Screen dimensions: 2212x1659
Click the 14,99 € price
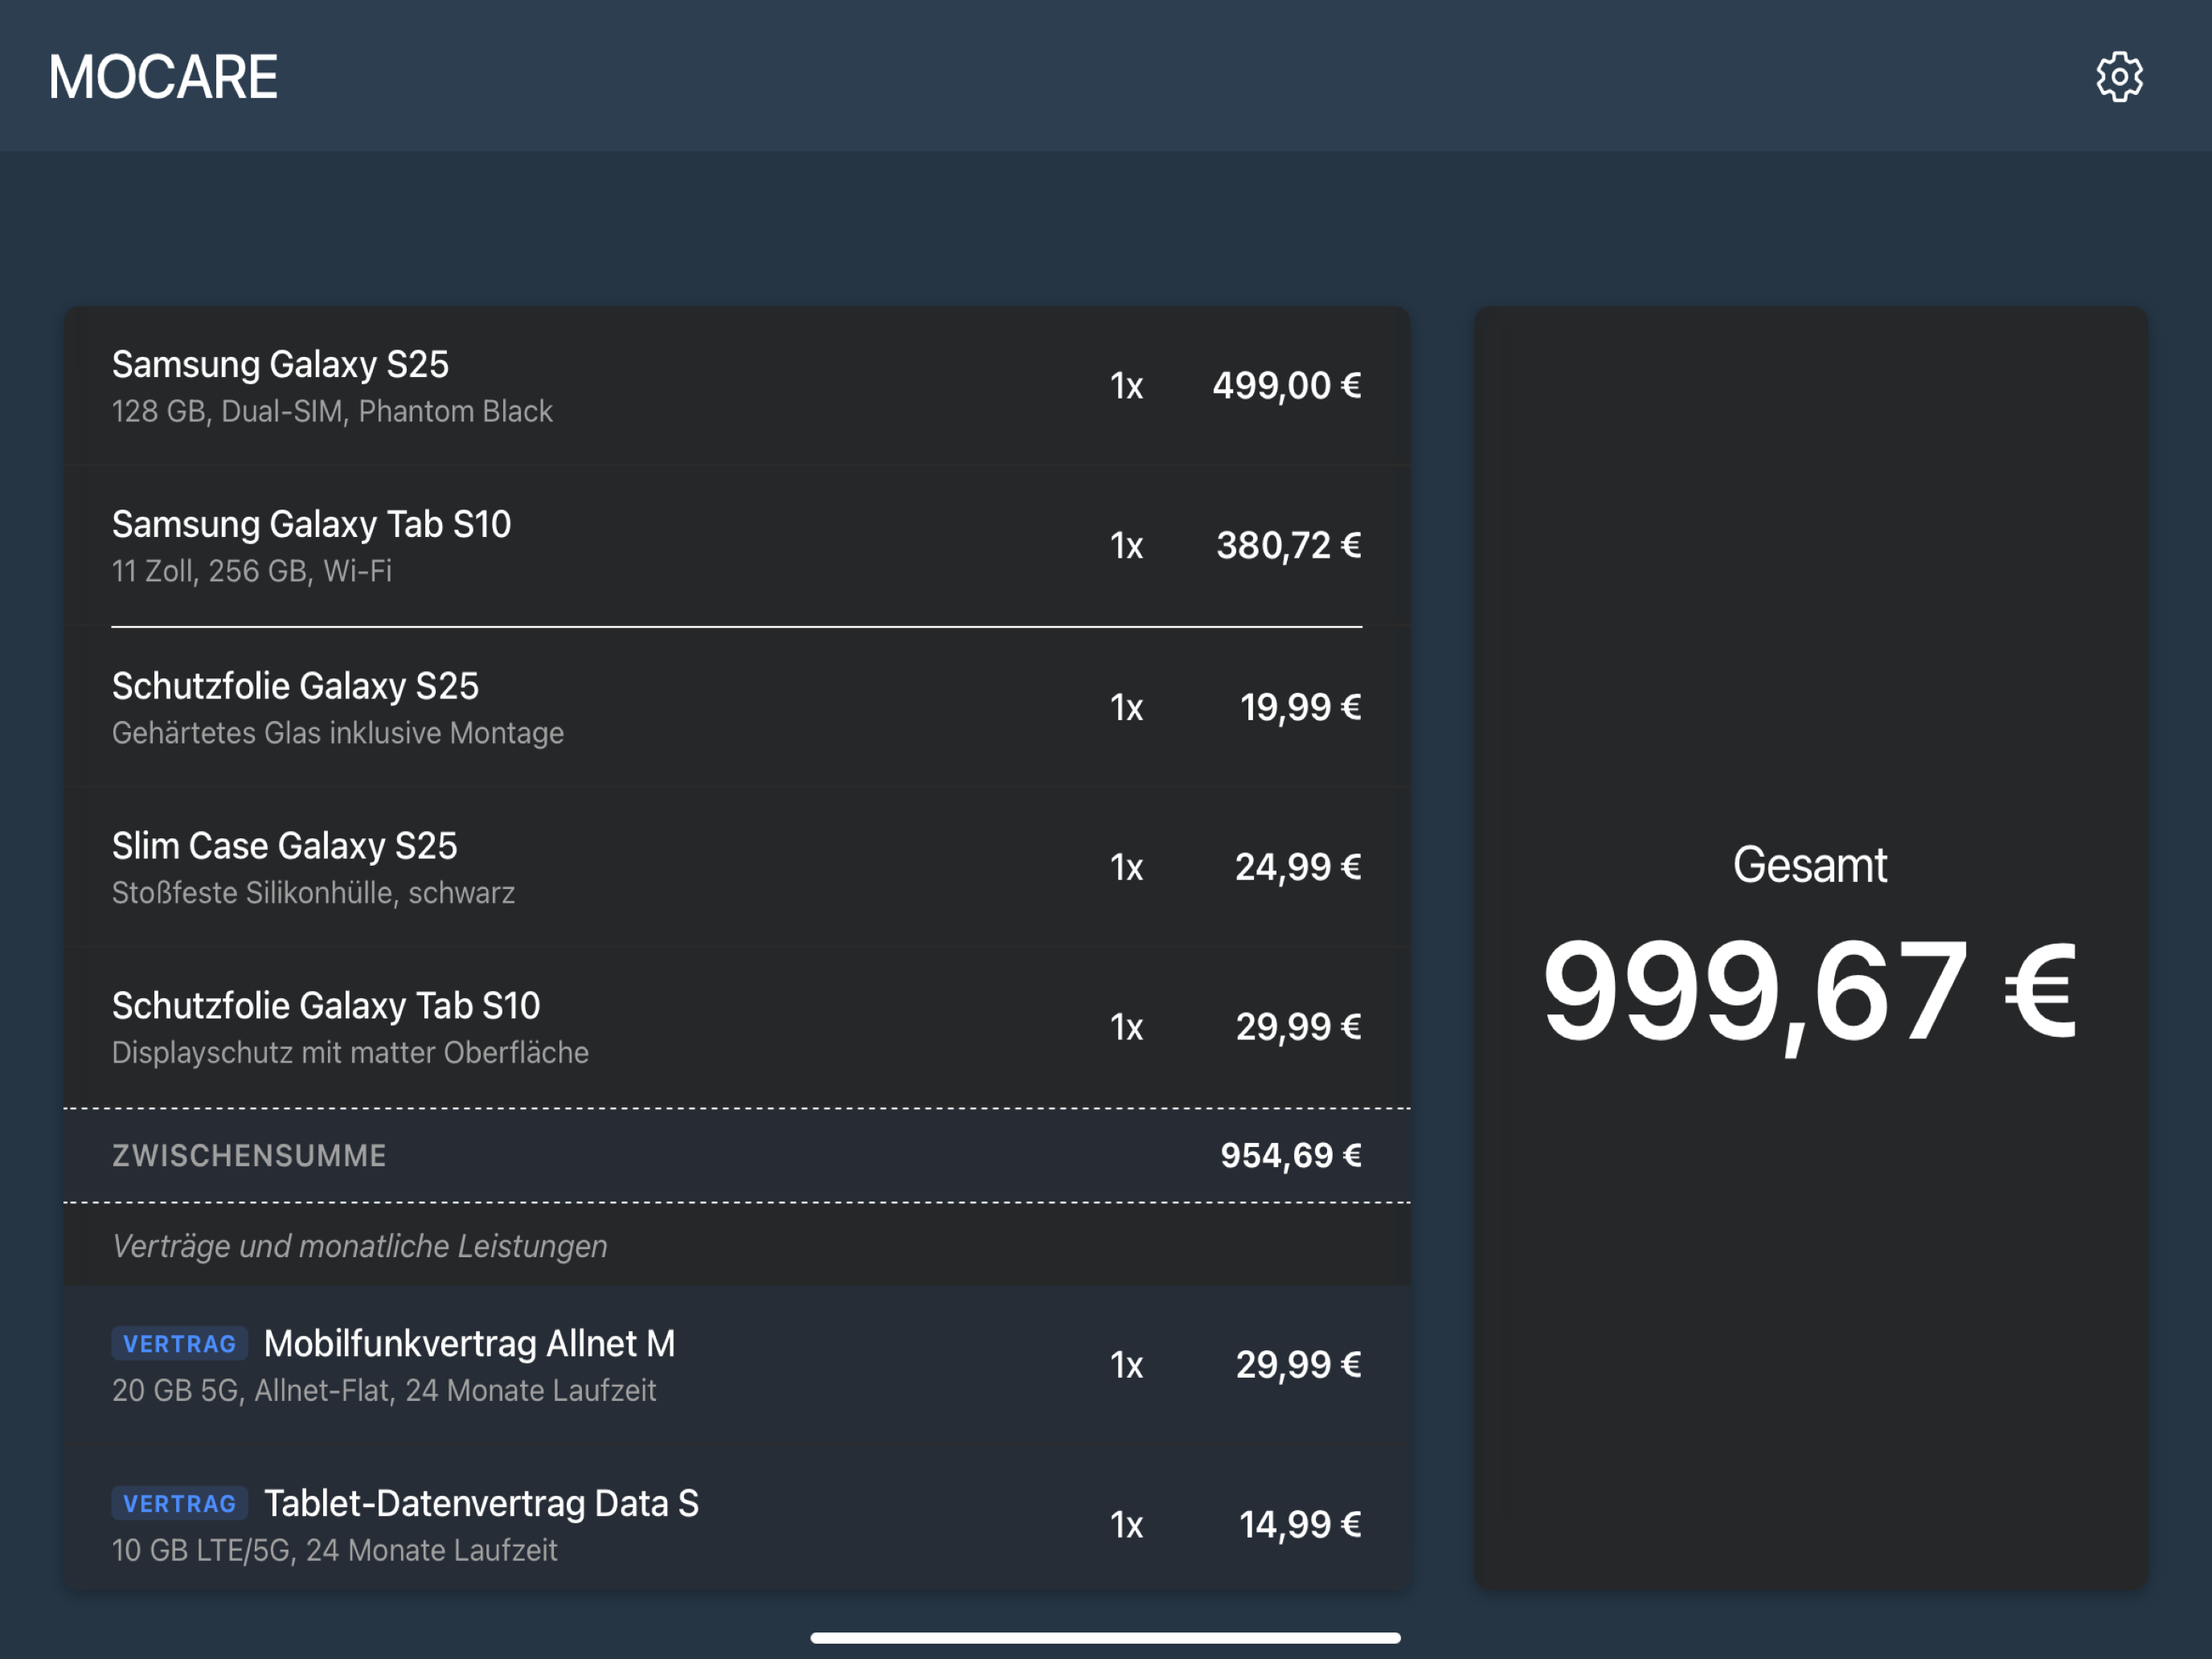(x=1300, y=1525)
